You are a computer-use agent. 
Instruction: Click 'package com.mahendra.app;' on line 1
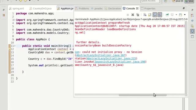pyautogui.click(x=35, y=13)
